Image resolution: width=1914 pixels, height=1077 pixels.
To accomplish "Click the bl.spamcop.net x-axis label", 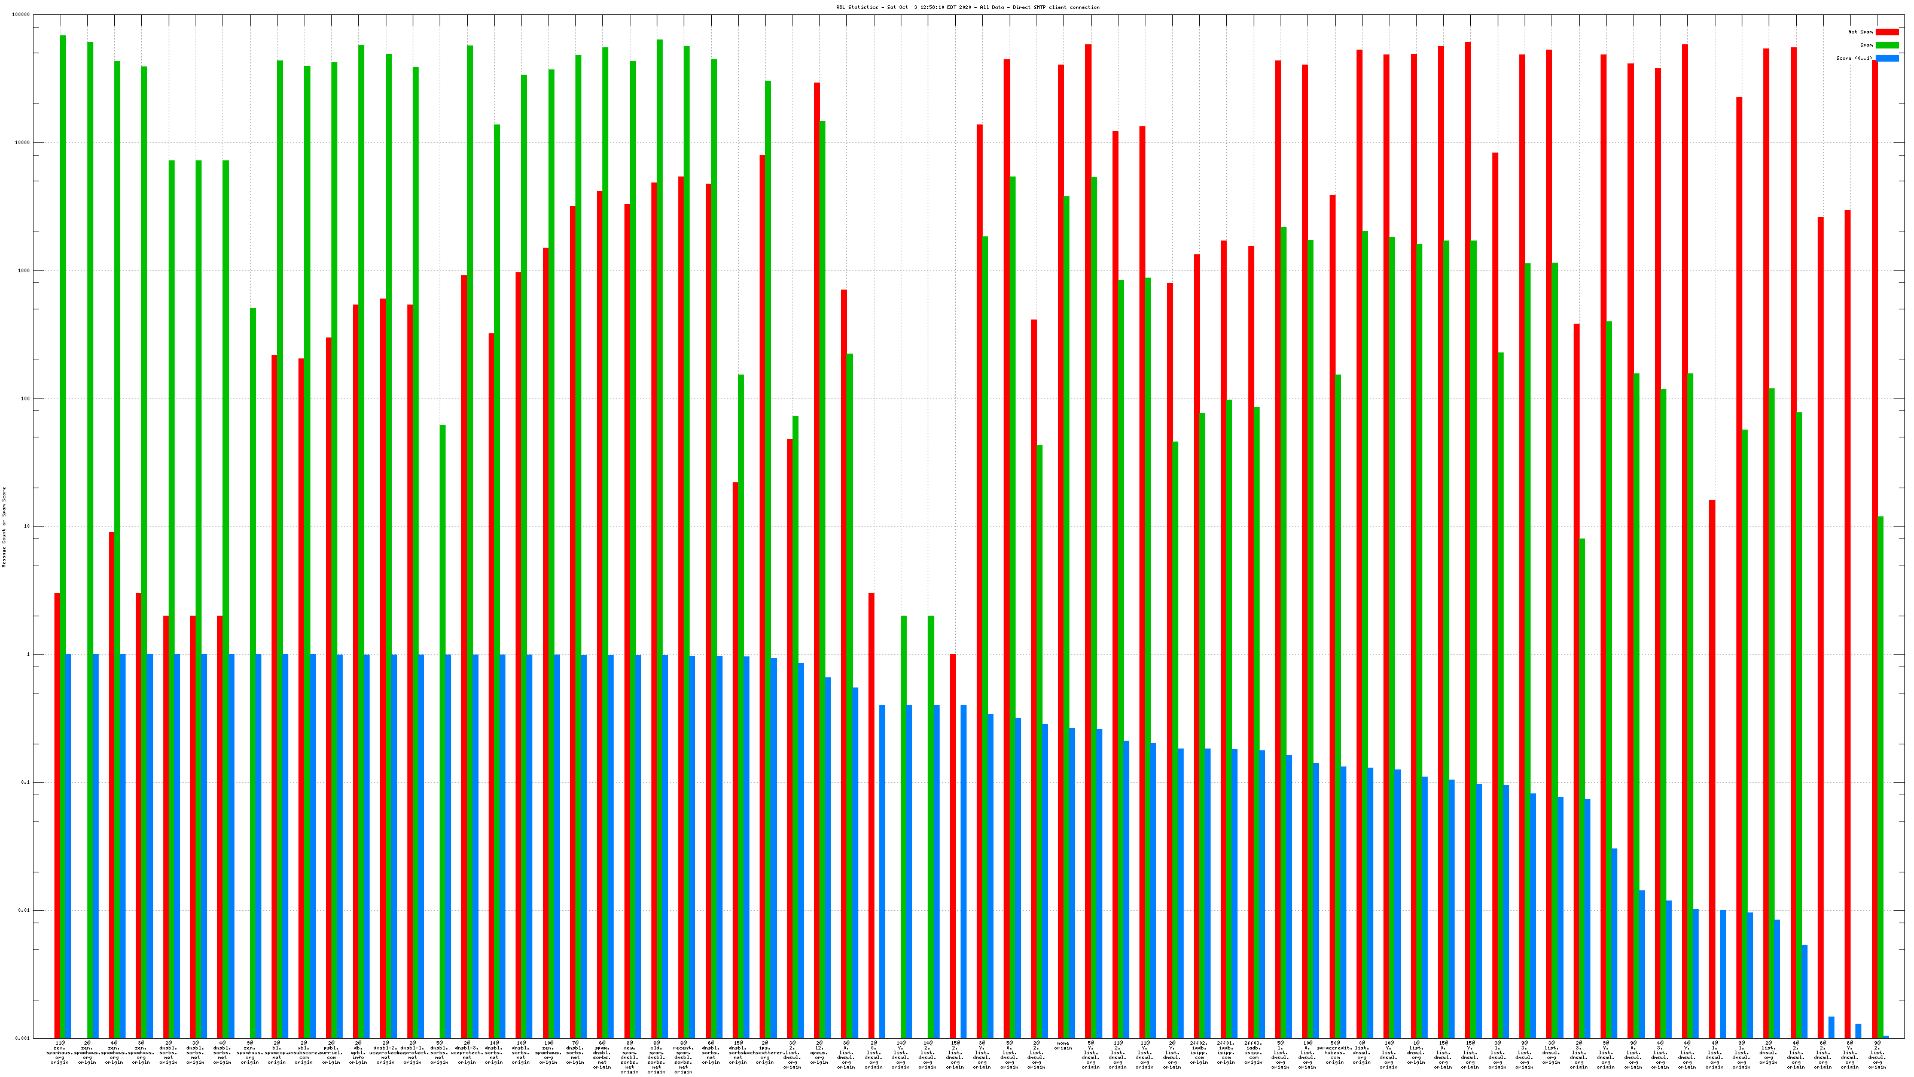I will pyautogui.click(x=276, y=1052).
